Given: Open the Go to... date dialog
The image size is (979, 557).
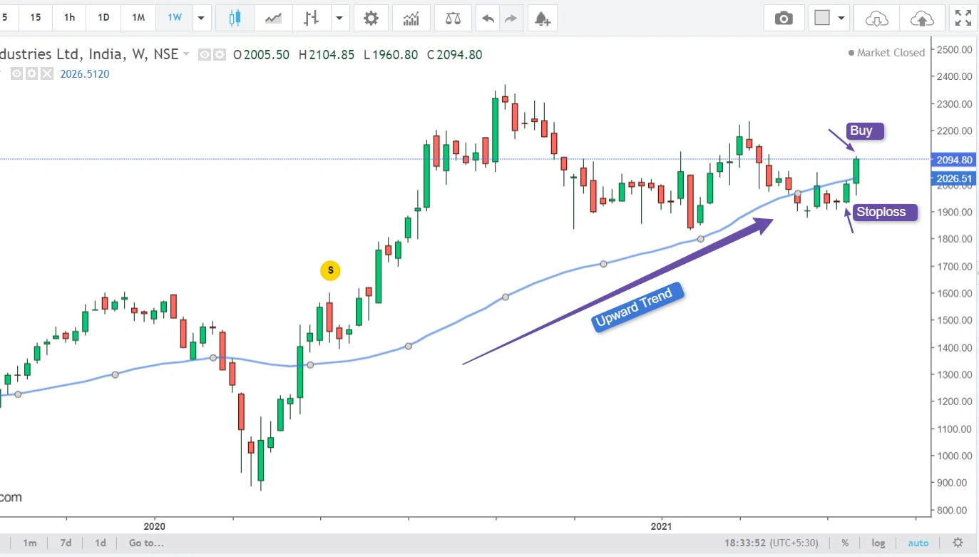Looking at the screenshot, I should pyautogui.click(x=146, y=543).
